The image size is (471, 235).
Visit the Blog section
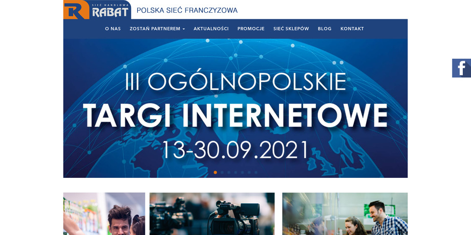coord(325,29)
